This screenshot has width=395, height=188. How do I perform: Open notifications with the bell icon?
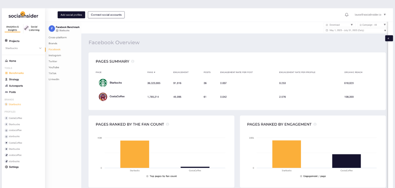click(x=347, y=15)
